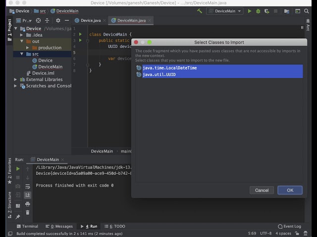The height and width of the screenshot is (237, 317).
Task: Click the run gutter arrow on line 3
Action: click(80, 40)
